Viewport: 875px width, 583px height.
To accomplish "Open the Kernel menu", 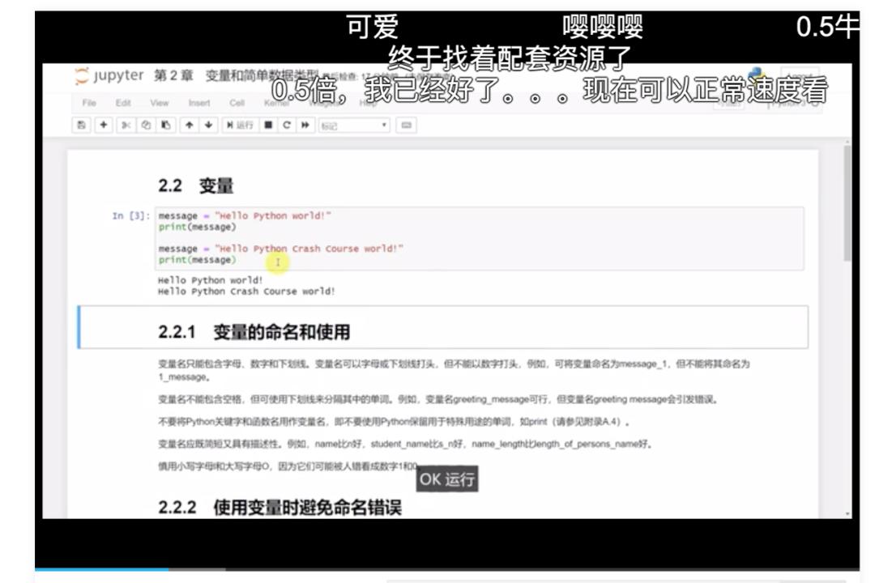I will (275, 102).
